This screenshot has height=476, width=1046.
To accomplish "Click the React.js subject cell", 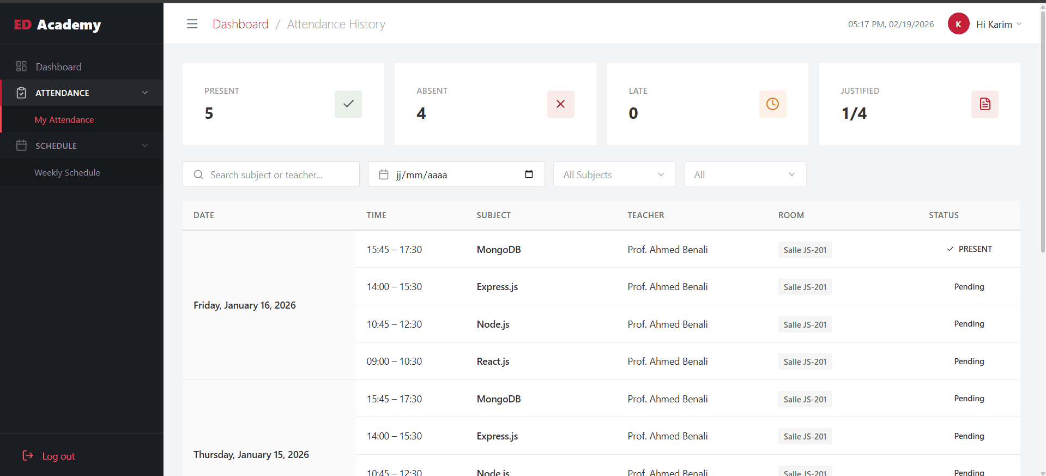I will [493, 361].
